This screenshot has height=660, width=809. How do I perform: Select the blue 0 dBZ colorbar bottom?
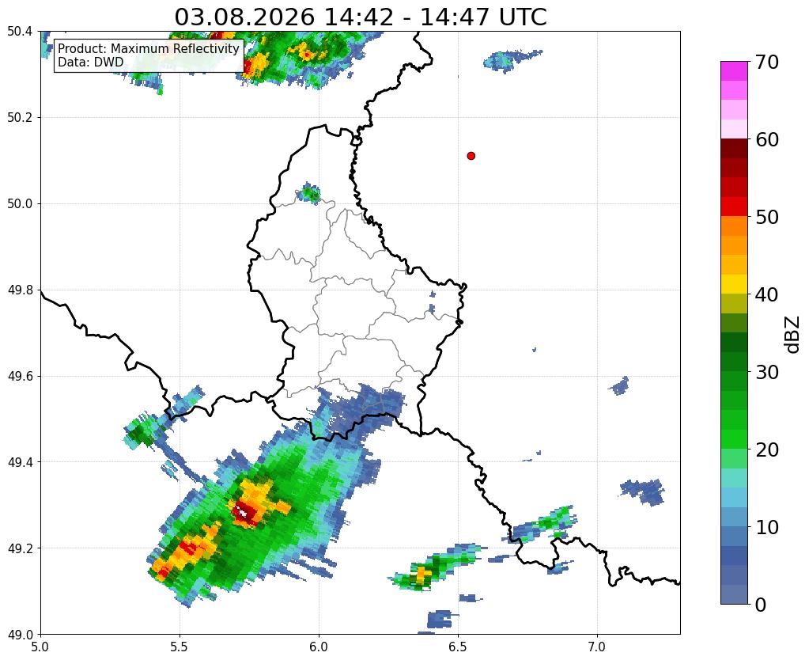[x=734, y=594]
